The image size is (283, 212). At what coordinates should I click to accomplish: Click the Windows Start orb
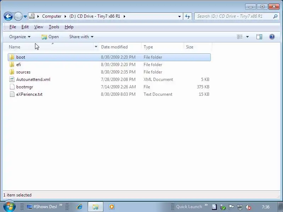tap(9, 207)
